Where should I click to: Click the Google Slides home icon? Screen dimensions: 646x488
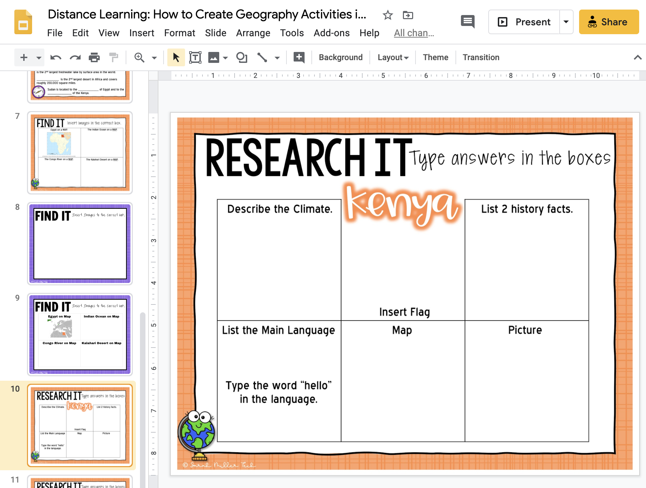point(23,22)
